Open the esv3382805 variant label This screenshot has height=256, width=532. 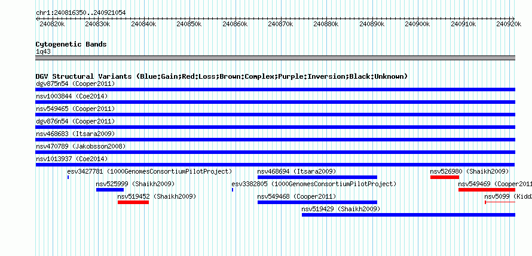[x=314, y=184]
